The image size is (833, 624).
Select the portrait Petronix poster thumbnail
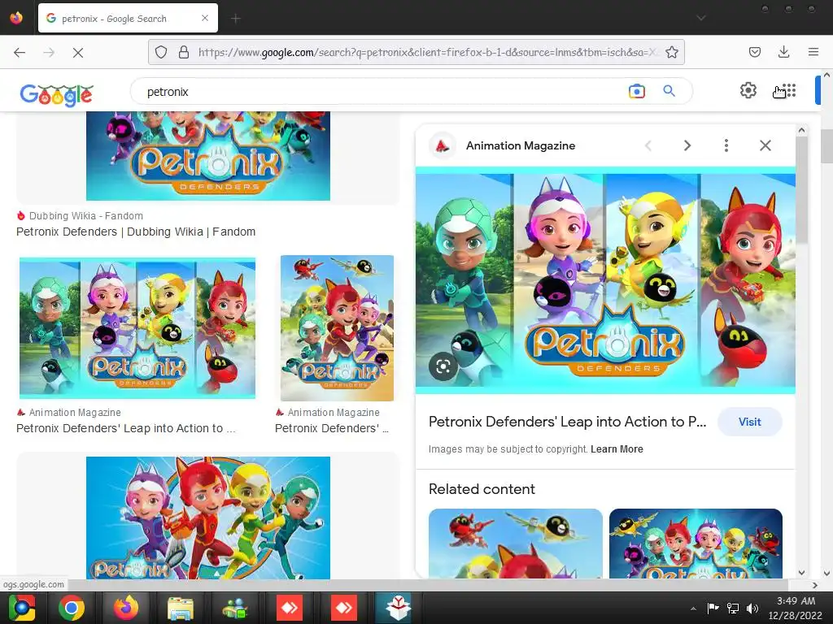[x=337, y=328]
